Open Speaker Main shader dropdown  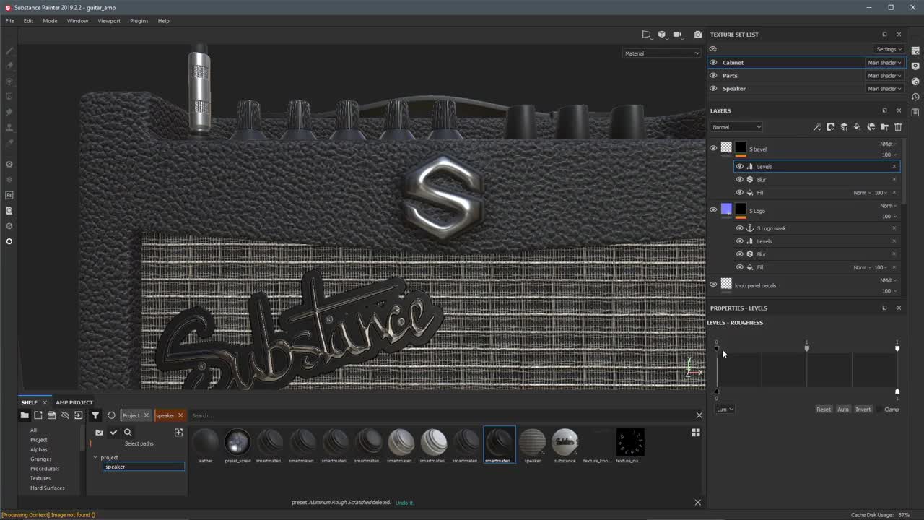click(884, 89)
